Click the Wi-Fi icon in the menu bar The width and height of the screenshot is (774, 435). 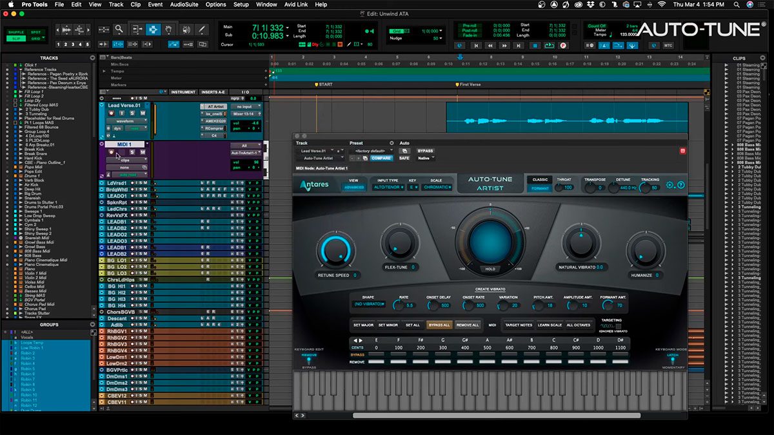pos(662,5)
